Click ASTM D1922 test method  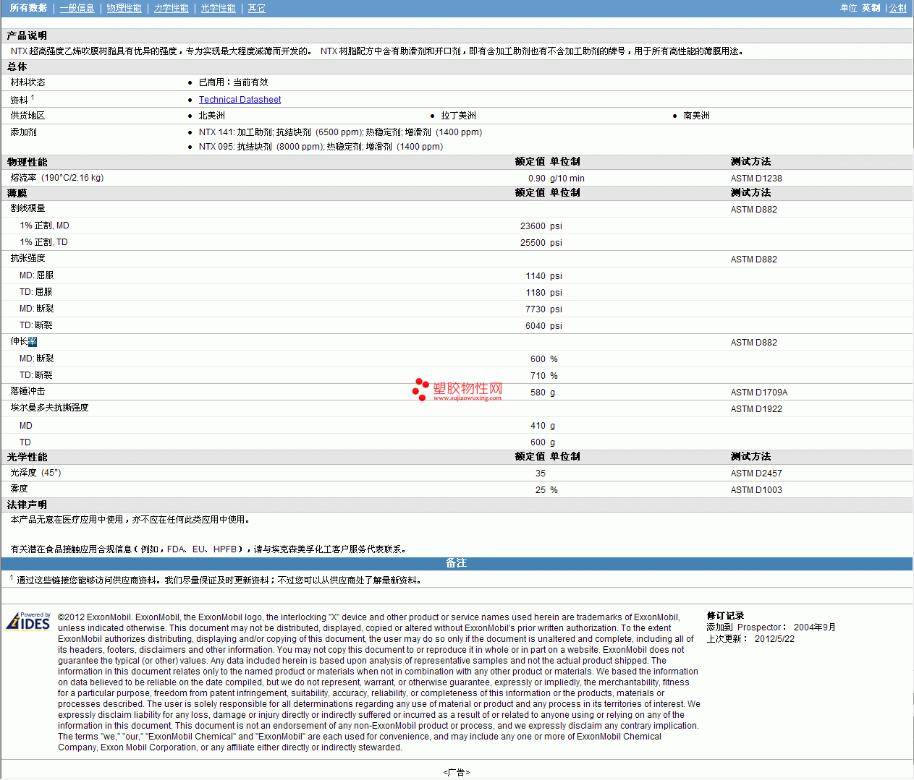(756, 409)
